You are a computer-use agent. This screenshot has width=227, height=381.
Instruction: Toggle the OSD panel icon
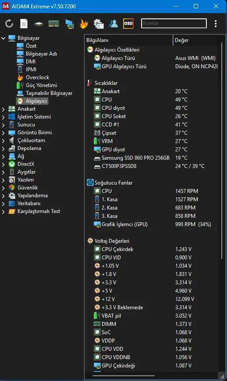(128, 24)
